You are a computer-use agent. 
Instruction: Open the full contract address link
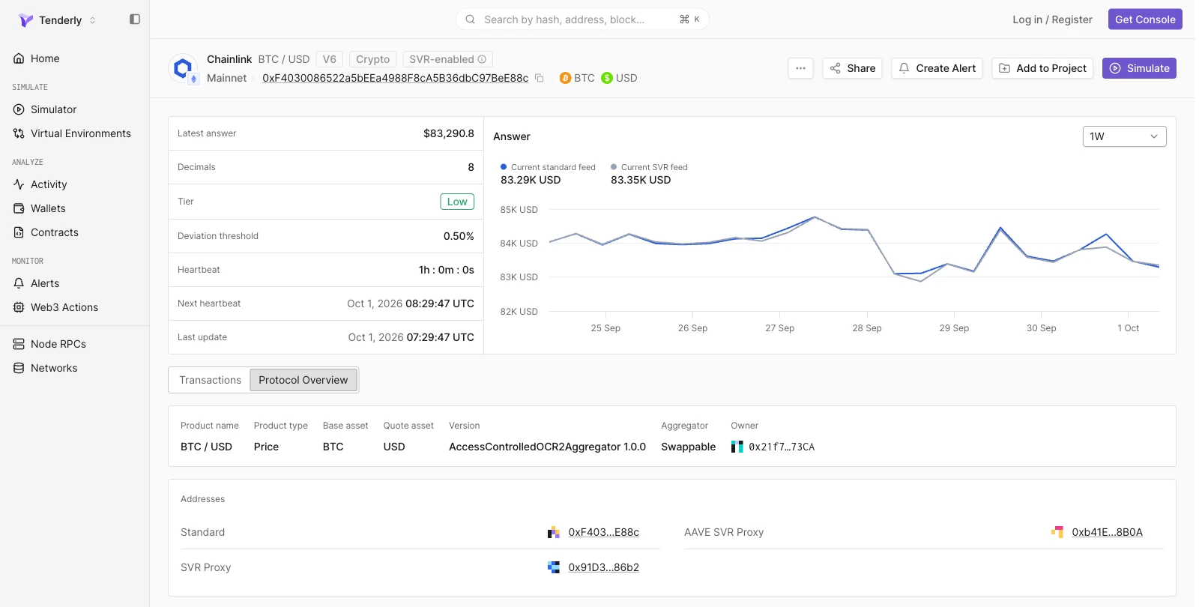(395, 78)
